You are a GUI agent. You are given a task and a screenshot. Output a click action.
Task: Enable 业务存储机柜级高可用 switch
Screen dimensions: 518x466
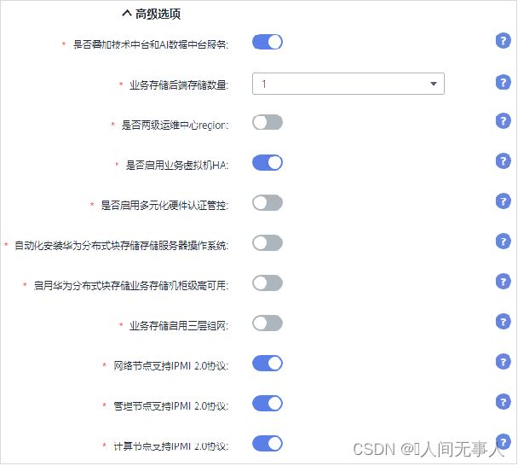268,283
